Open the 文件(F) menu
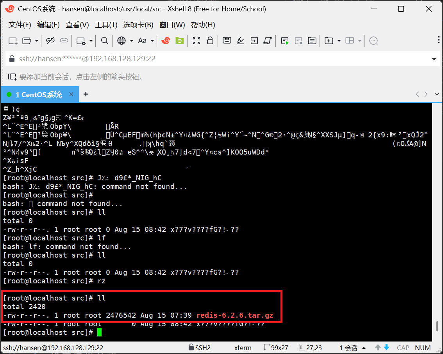The height and width of the screenshot is (354, 443). 20,25
